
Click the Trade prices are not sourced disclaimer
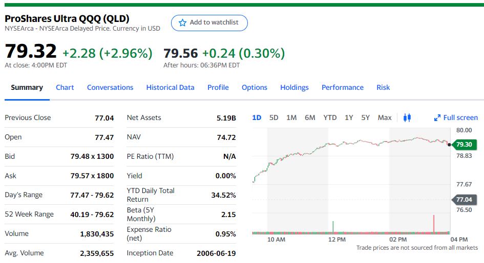click(x=417, y=248)
